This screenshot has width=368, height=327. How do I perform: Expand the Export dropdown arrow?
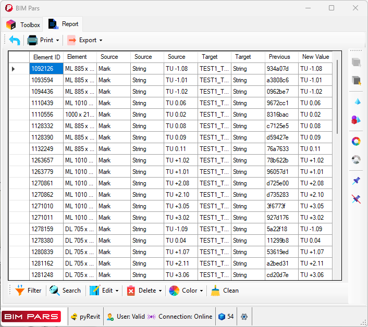point(101,40)
